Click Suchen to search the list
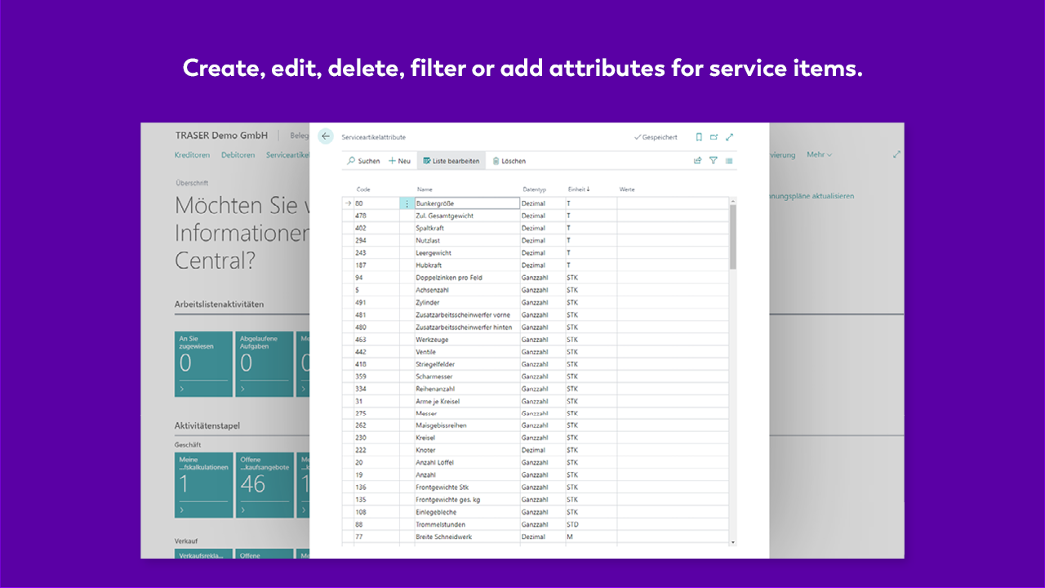Screen dimensions: 1045x588 pos(363,161)
